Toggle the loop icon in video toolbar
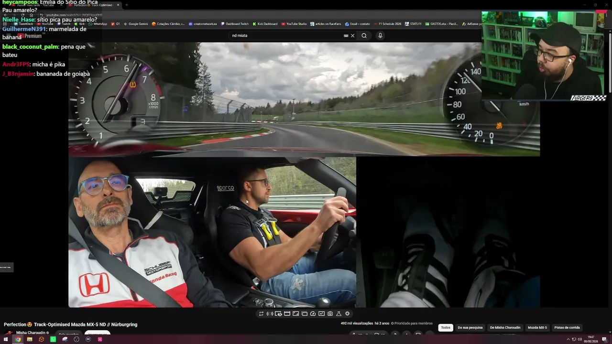The height and width of the screenshot is (344, 612). 261,314
